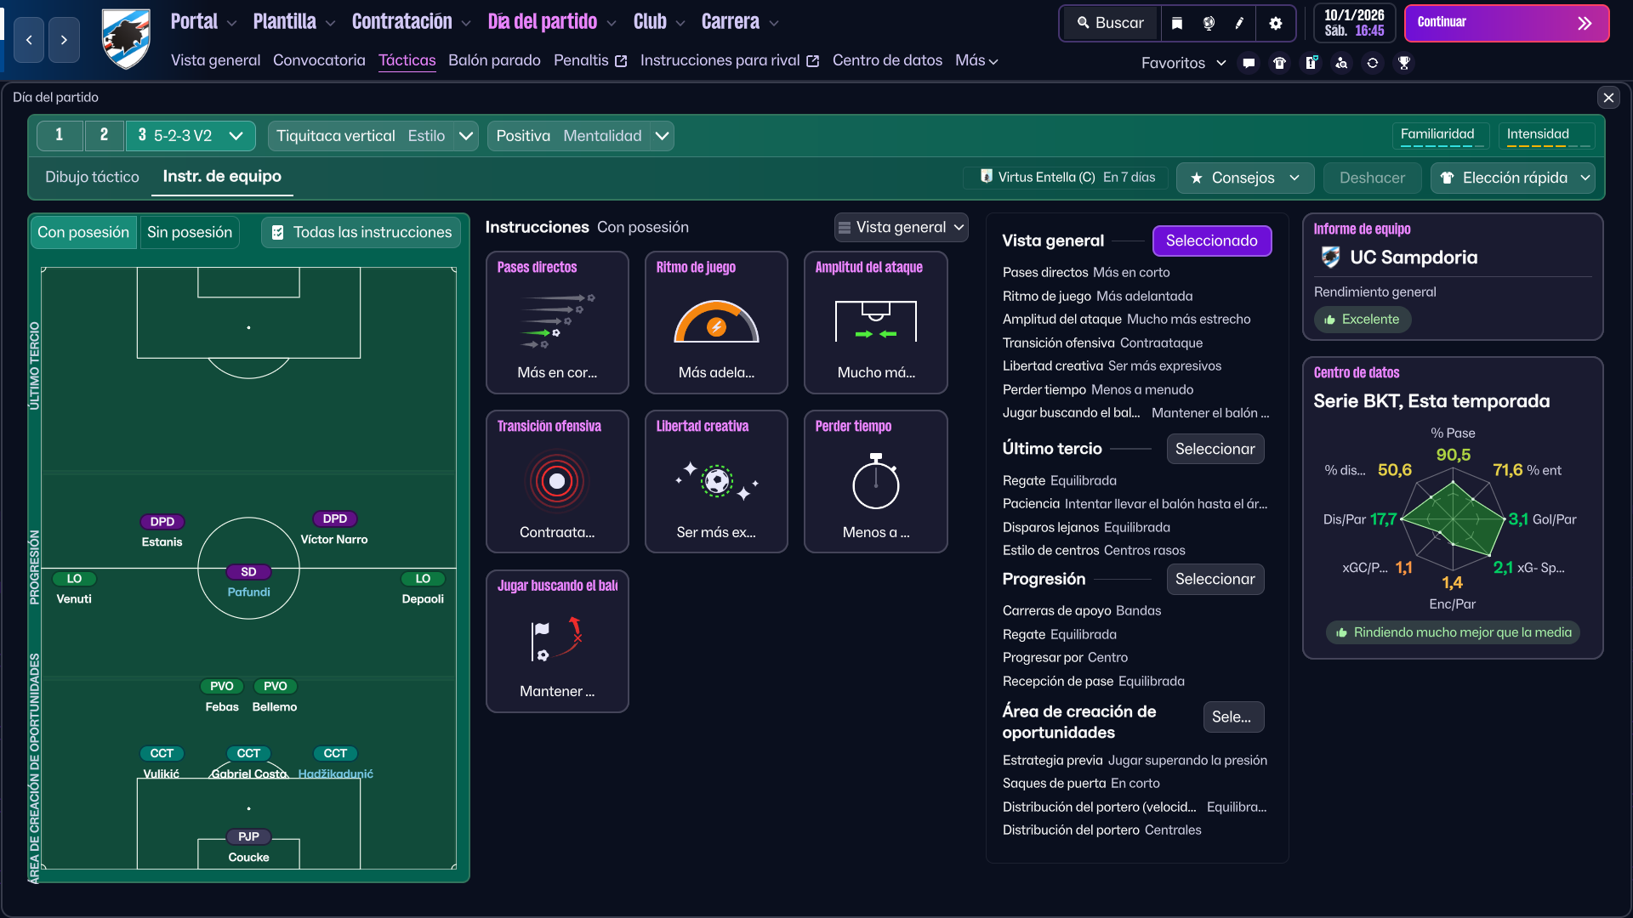Check Todas las instrucciones option
The height and width of the screenshot is (918, 1633).
pos(361,232)
